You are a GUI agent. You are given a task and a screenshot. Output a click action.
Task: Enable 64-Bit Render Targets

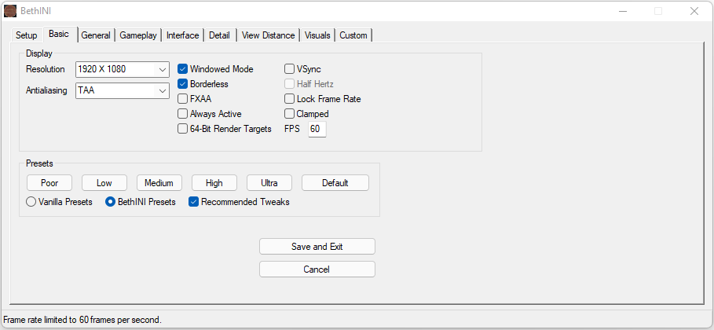[x=183, y=129]
